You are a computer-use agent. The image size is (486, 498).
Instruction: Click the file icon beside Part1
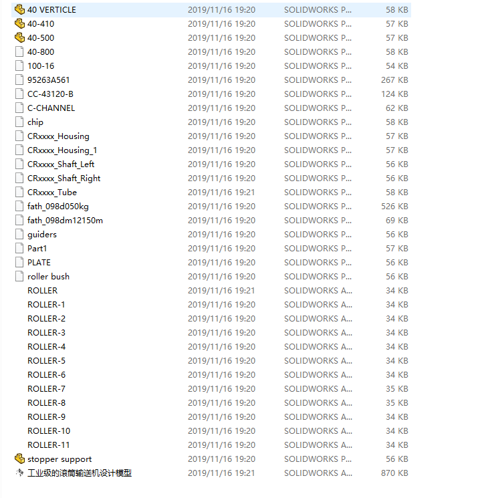click(19, 249)
